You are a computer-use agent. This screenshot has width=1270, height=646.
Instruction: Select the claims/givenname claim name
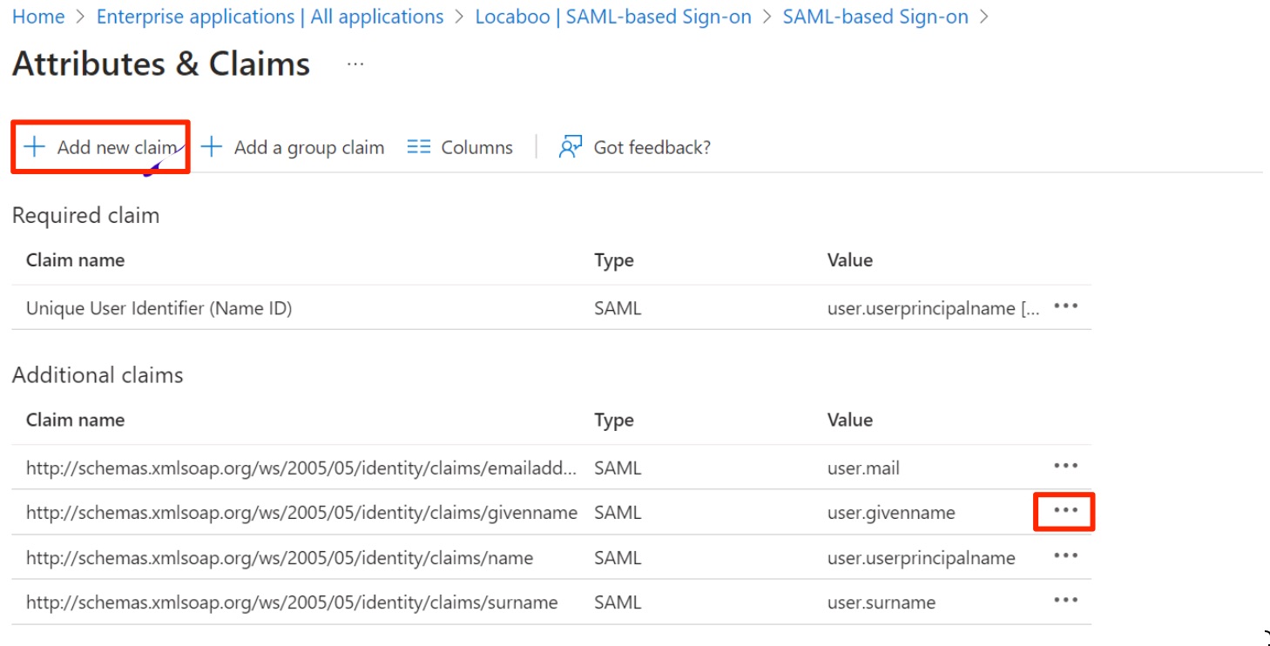click(x=301, y=513)
